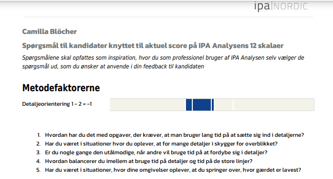The height and width of the screenshot is (179, 333).
Task: Click the Spørgsmål til kandidater subtitle heading
Action: point(153,46)
